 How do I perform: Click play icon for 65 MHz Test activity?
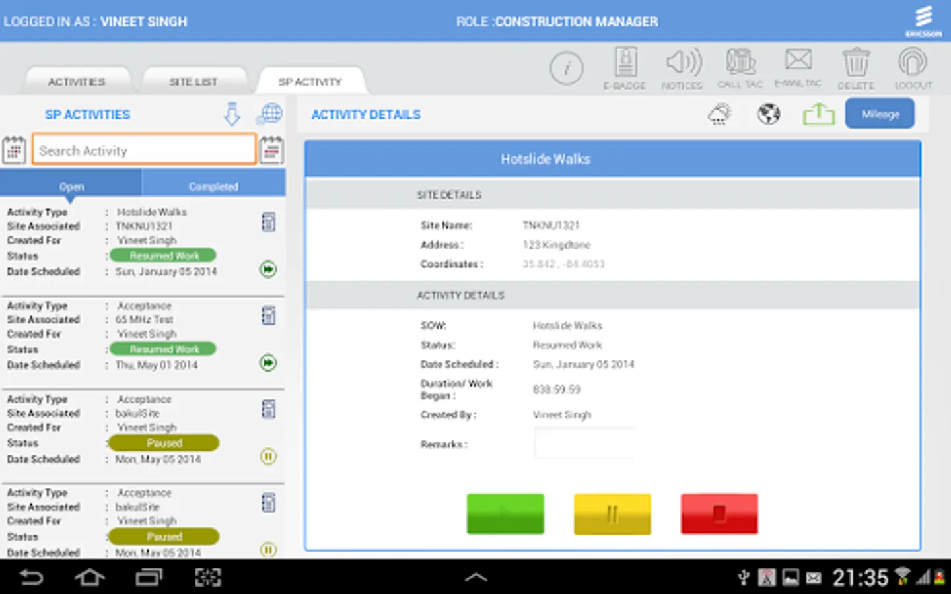click(x=268, y=363)
